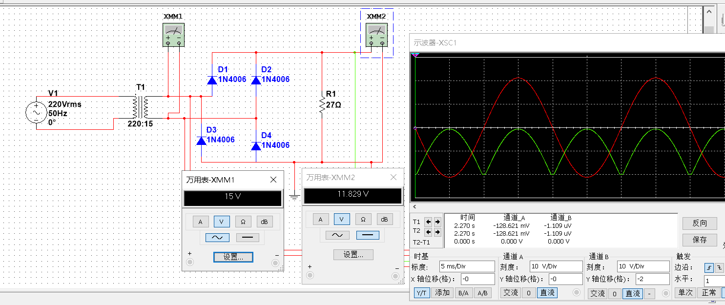Screen dimensions: 725x305
Task: Click XMM2 positive terminal indicator
Action: tap(310, 276)
